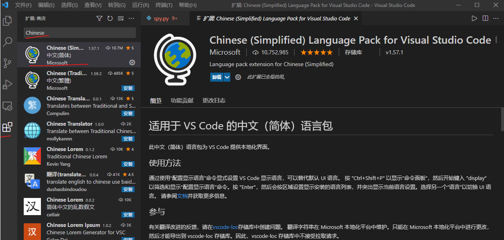The image size is (504, 240).
Task: Open the Search view in activity bar
Action: 7,42
